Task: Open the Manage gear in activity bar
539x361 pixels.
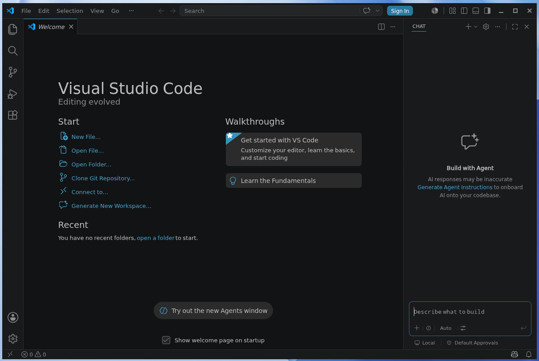Action: 13,339
